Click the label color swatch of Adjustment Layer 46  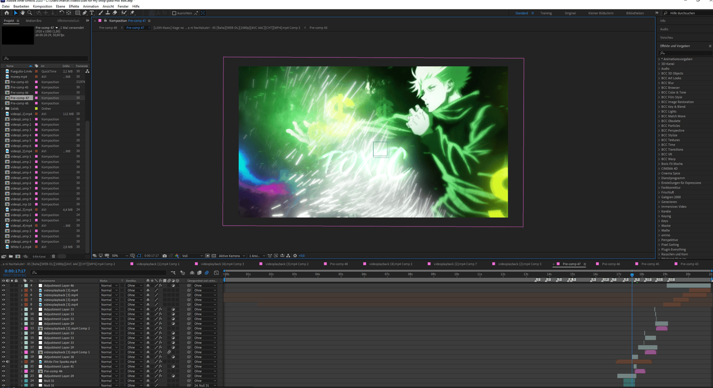pos(26,285)
